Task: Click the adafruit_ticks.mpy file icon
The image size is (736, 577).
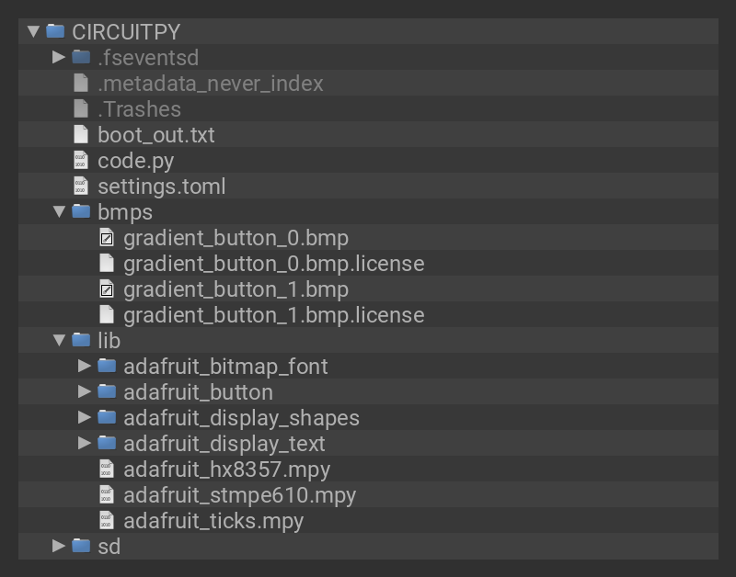Action: (x=107, y=521)
